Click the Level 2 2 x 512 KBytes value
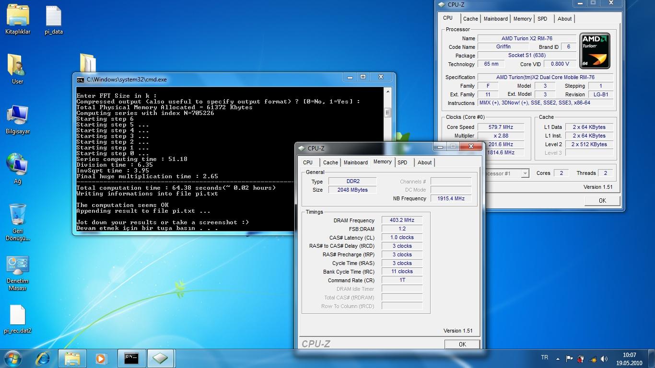This screenshot has height=368, width=655. pos(589,144)
